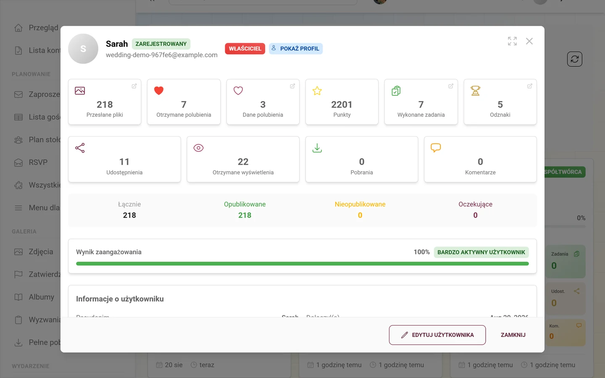The height and width of the screenshot is (378, 605).
Task: Open Przegląd in the sidebar
Action: 36,28
